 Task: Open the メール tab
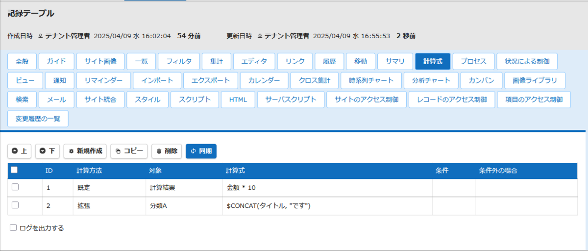pos(56,100)
